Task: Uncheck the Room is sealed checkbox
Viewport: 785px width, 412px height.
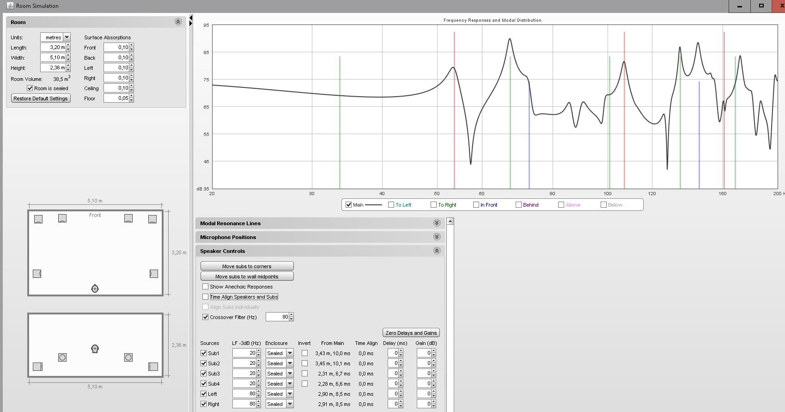Action: [30, 88]
